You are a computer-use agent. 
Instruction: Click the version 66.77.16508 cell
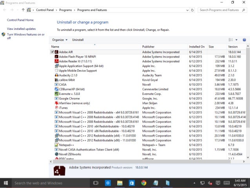click(x=236, y=99)
